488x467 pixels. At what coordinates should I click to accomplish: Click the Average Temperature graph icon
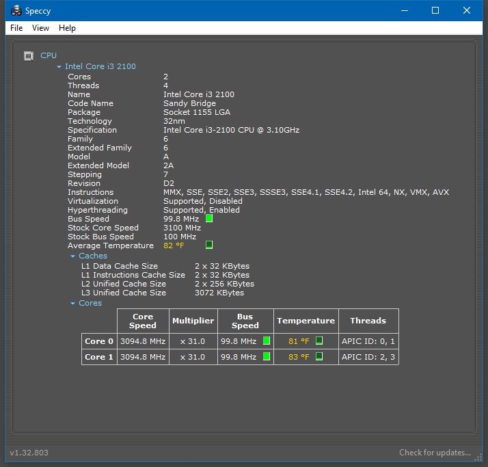209,245
